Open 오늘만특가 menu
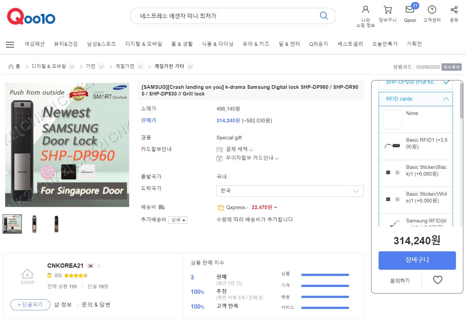The image size is (466, 319). (385, 44)
